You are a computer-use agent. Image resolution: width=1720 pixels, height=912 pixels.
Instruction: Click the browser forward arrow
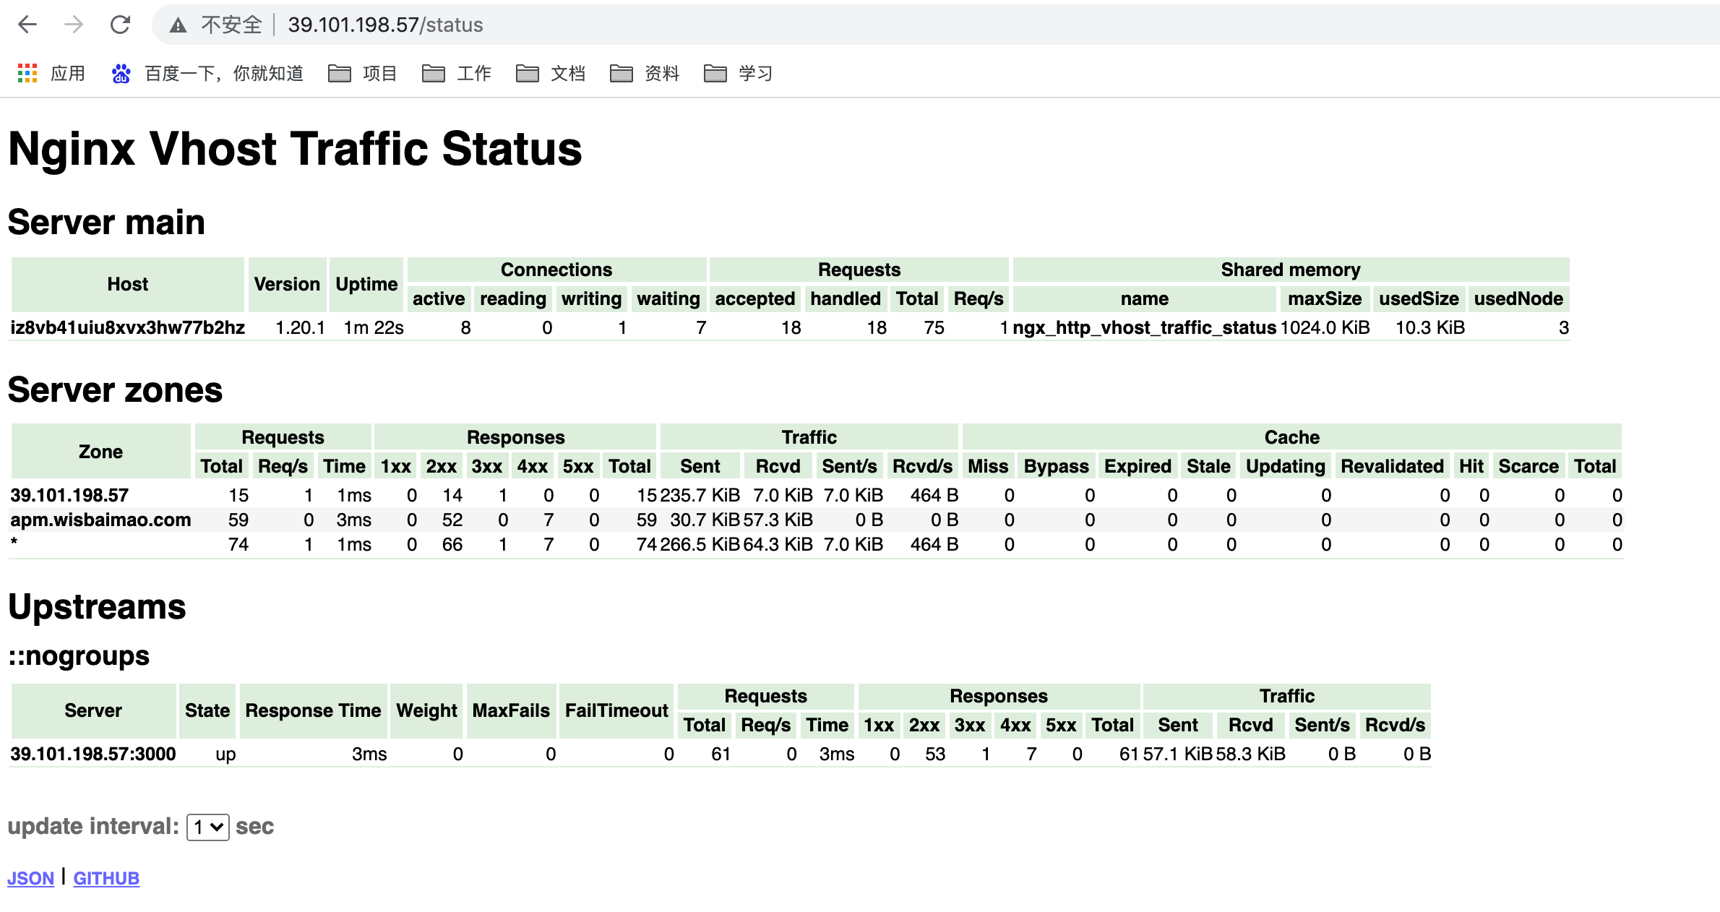[74, 25]
